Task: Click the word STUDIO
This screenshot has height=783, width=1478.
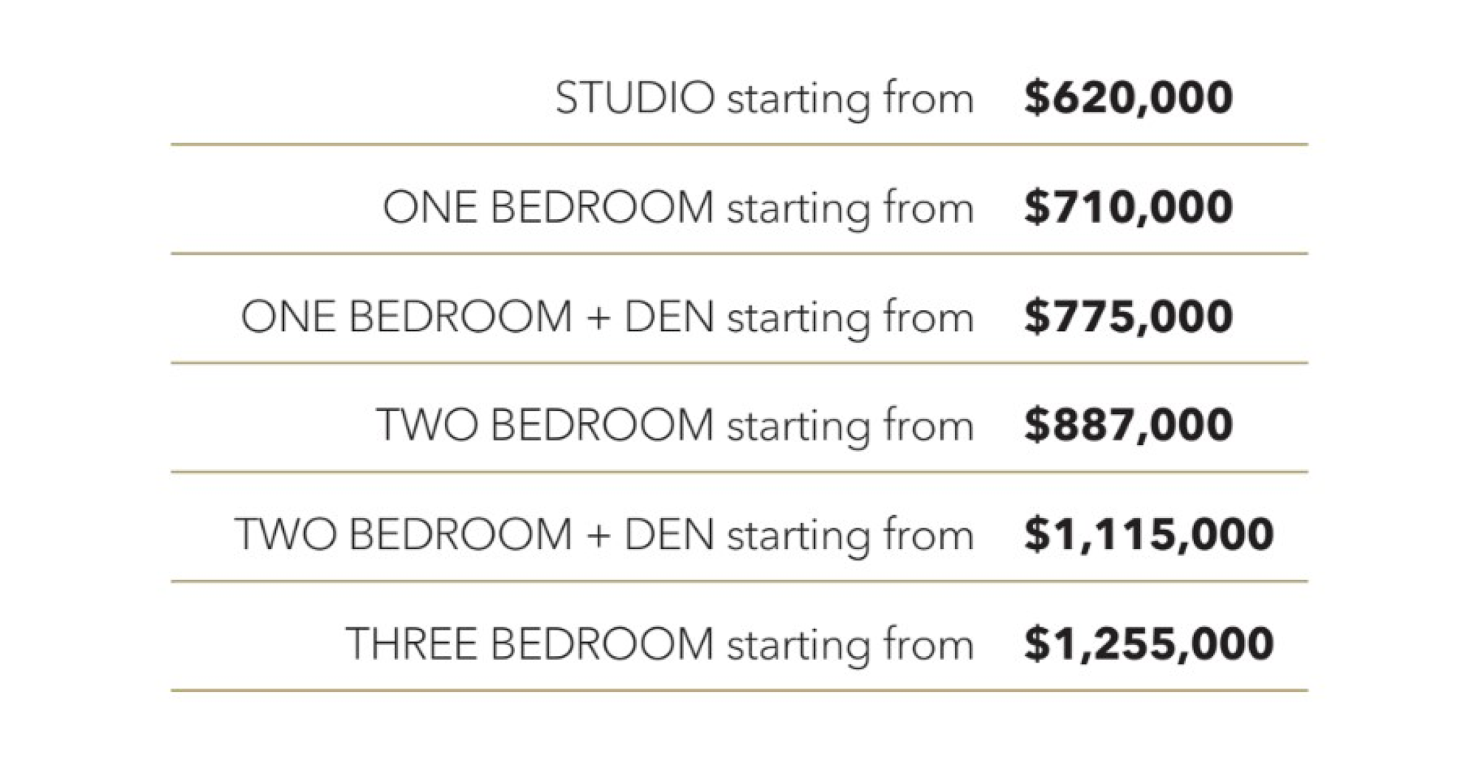Action: (x=635, y=98)
